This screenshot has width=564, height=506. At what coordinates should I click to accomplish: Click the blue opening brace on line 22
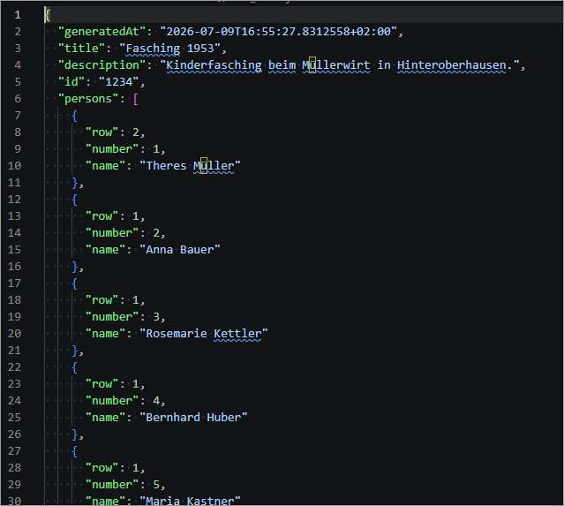click(74, 367)
